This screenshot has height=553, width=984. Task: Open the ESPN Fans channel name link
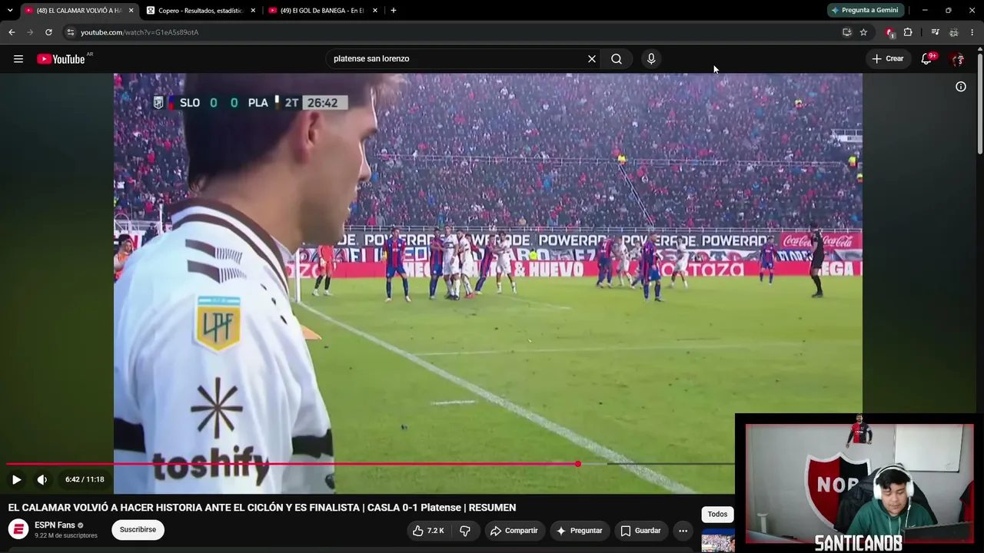click(x=55, y=525)
